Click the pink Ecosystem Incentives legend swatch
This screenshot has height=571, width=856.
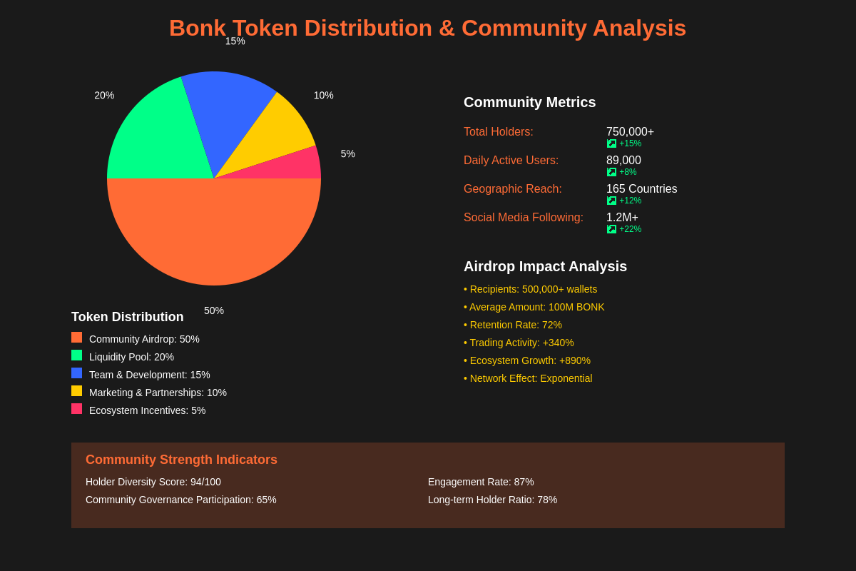click(x=76, y=408)
